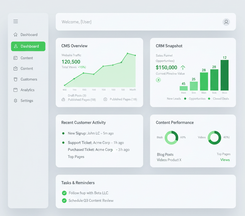The height and width of the screenshot is (216, 245).
Task: Click the Settings gear icon in the sidebar
Action: (x=16, y=101)
